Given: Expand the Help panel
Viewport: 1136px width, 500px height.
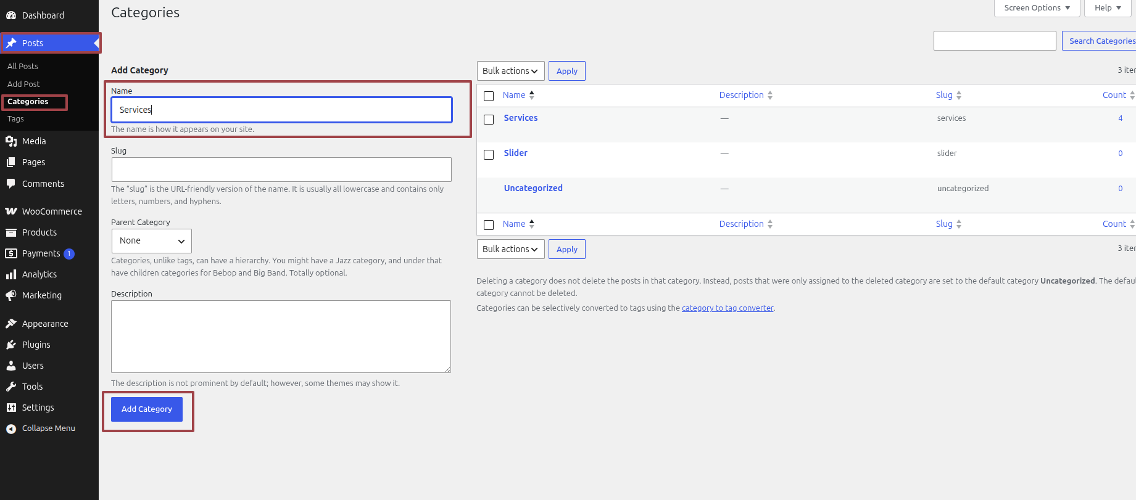Looking at the screenshot, I should [1108, 8].
